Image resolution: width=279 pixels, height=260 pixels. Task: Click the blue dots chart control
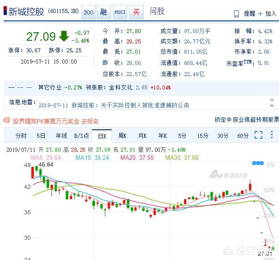coord(258,163)
